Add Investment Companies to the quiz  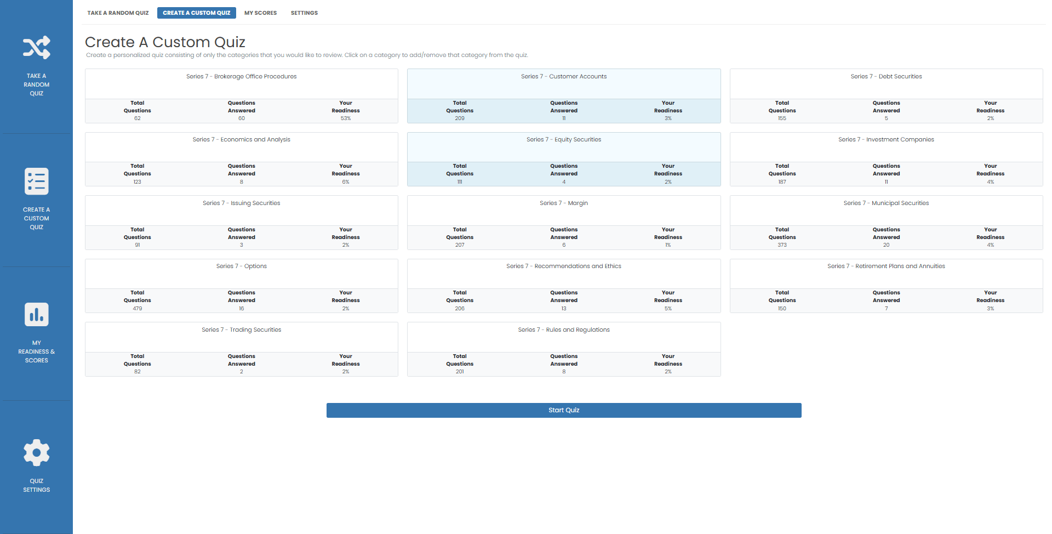[886, 146]
